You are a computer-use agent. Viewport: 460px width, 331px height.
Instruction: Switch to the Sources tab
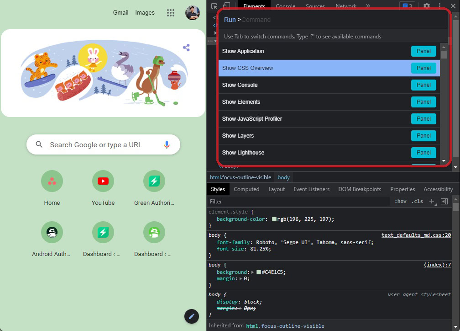click(315, 6)
